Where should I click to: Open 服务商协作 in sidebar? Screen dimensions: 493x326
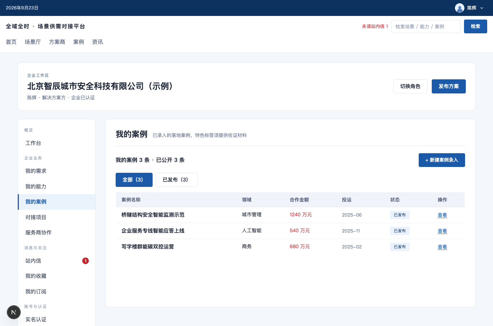pyautogui.click(x=57, y=233)
